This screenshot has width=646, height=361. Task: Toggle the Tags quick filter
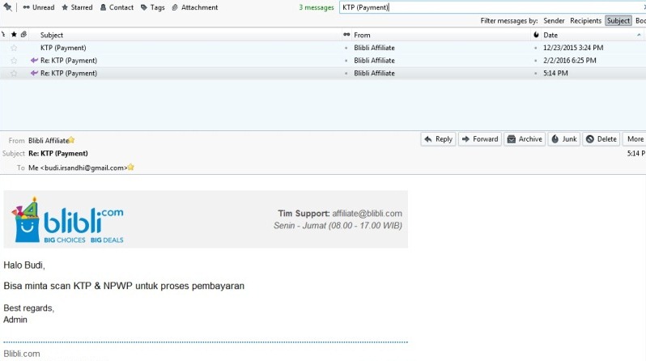click(x=152, y=7)
